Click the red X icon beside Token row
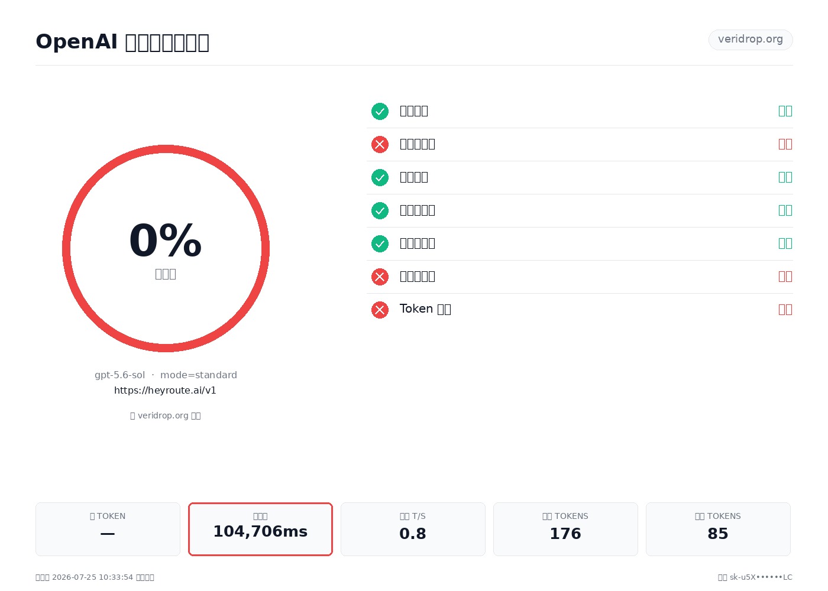 (x=380, y=310)
